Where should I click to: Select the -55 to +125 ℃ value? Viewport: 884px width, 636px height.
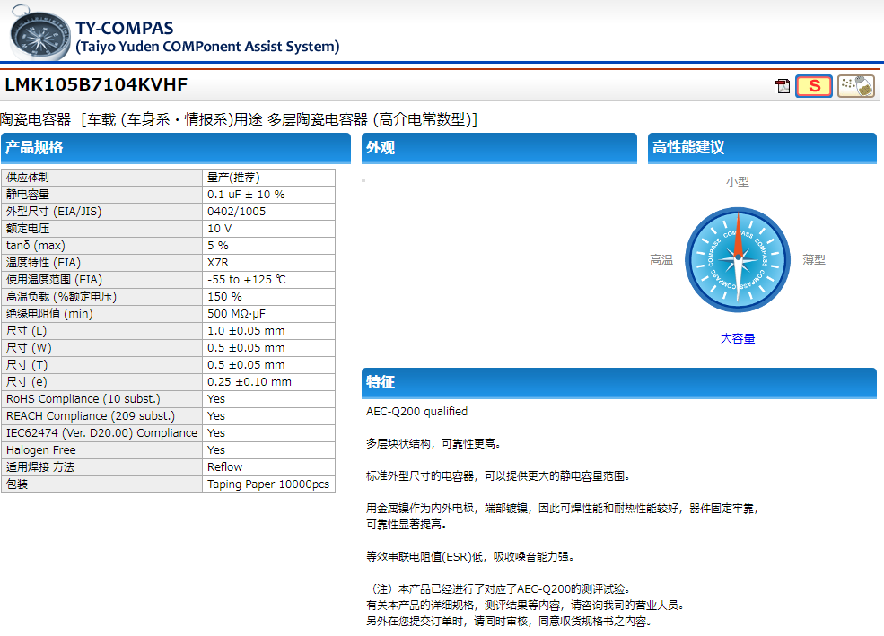pyautogui.click(x=247, y=279)
